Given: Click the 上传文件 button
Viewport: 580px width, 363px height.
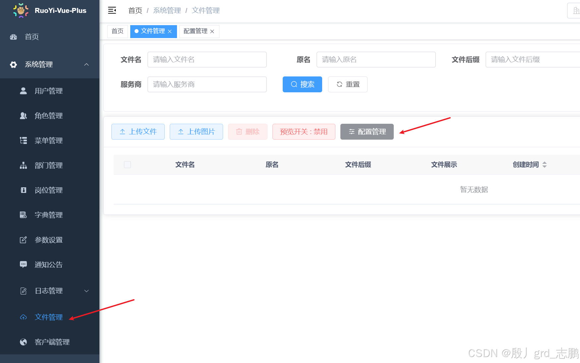Looking at the screenshot, I should 138,132.
